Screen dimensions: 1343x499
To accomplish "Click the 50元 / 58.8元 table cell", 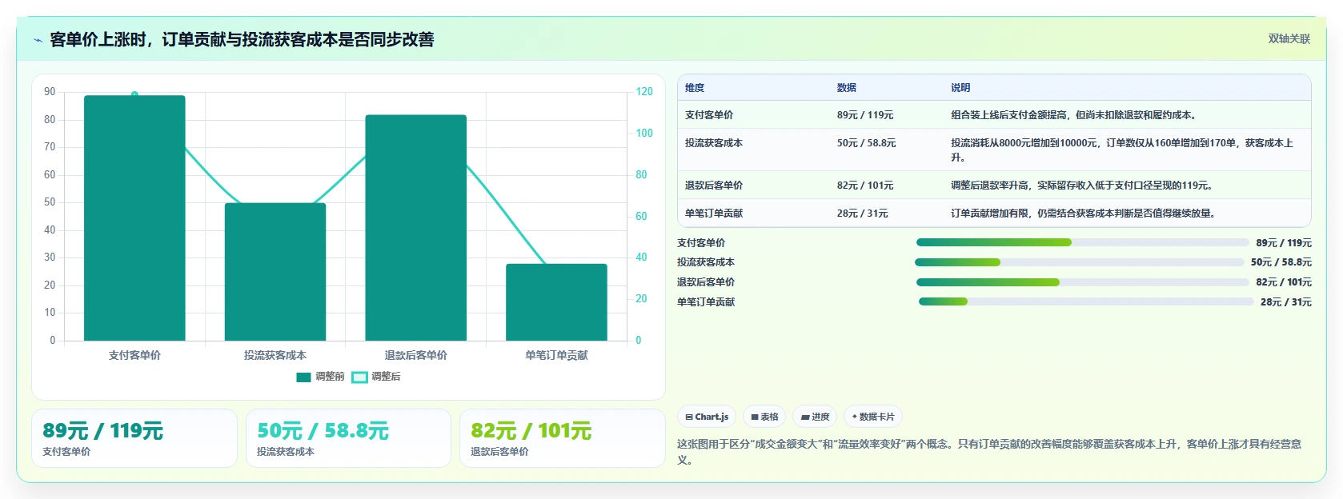I will point(867,143).
